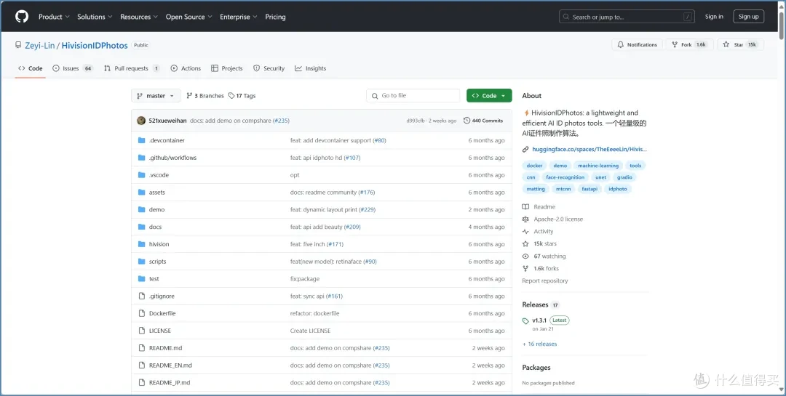Switch to the Insights tab
Viewport: 786px width, 396px height.
(310, 68)
